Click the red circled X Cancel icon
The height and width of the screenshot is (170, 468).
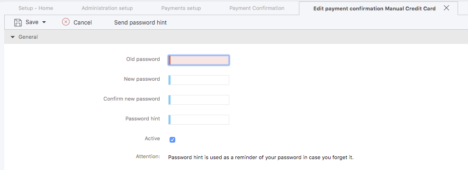click(x=66, y=22)
